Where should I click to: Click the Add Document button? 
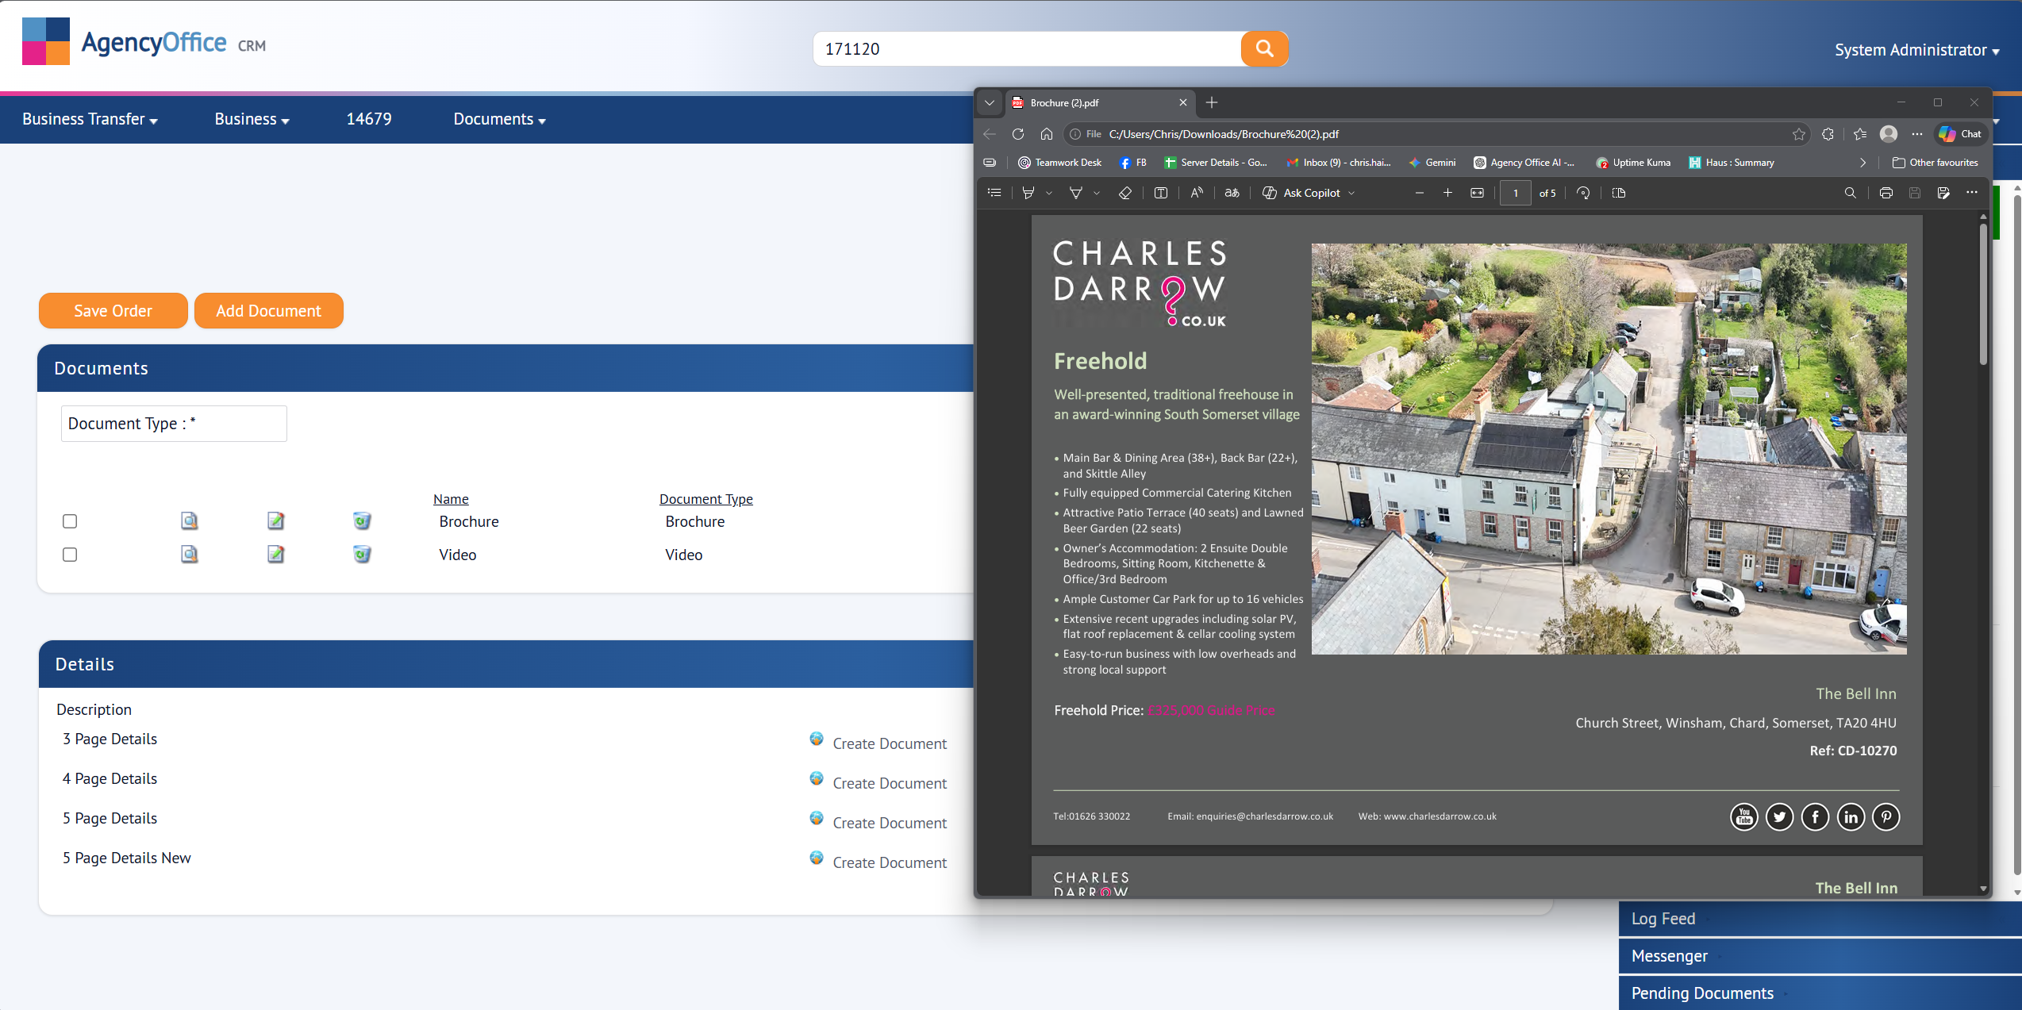click(268, 310)
